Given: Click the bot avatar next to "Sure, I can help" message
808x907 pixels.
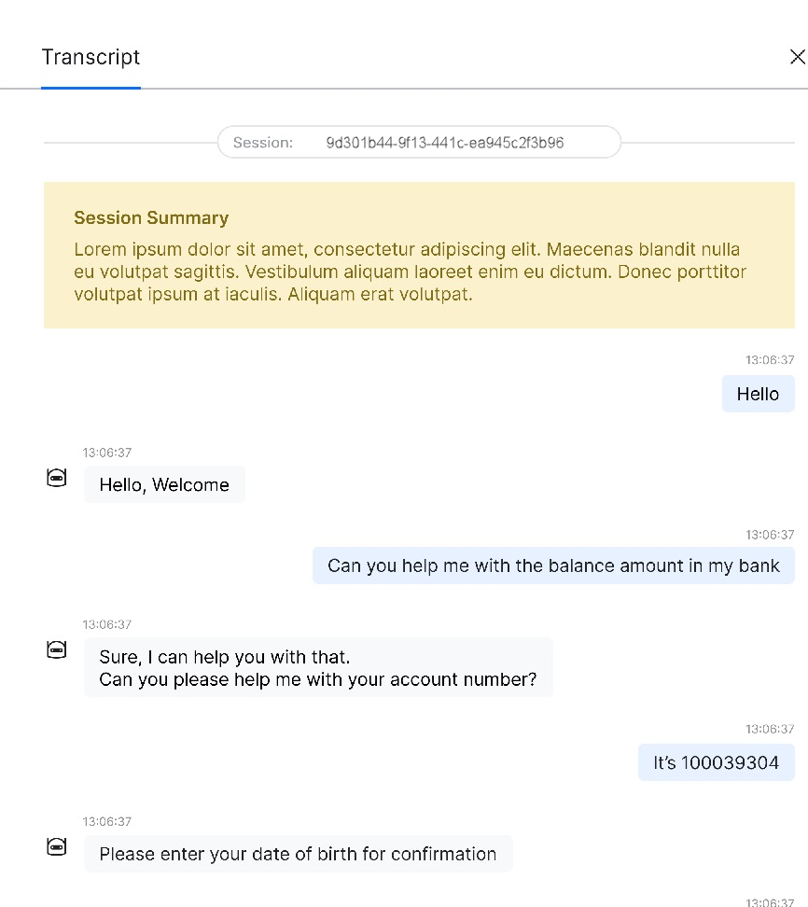Looking at the screenshot, I should tap(57, 650).
